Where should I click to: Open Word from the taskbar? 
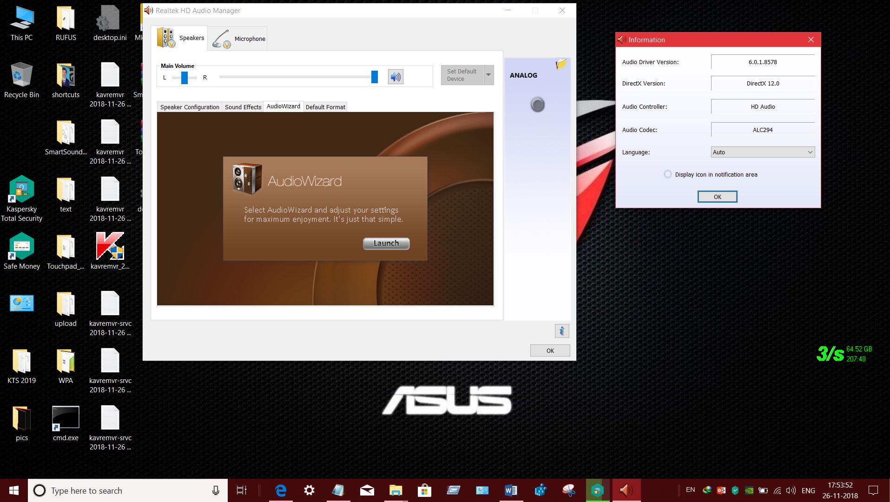pyautogui.click(x=511, y=490)
